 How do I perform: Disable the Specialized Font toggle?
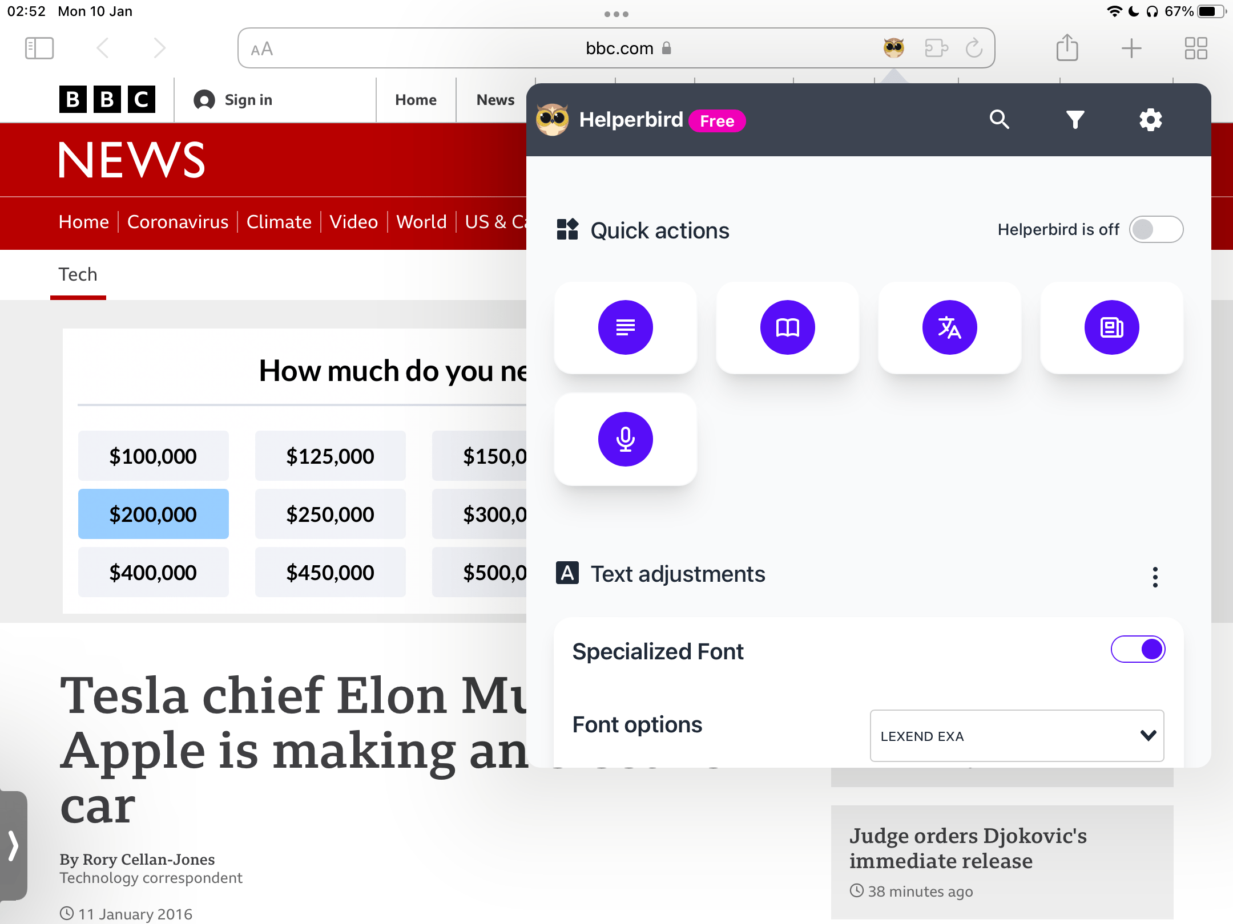click(x=1138, y=649)
